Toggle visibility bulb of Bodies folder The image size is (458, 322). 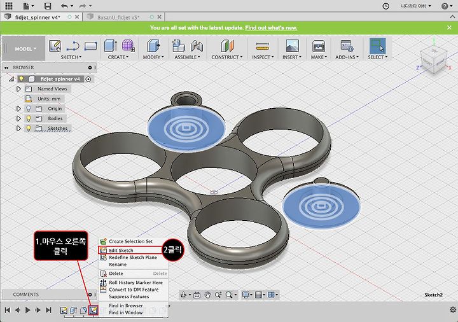[x=29, y=118]
